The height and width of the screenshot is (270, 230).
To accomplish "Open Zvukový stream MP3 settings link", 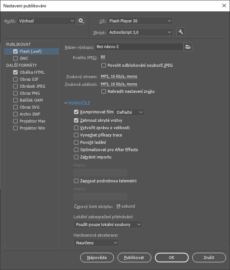I will point(119,77).
